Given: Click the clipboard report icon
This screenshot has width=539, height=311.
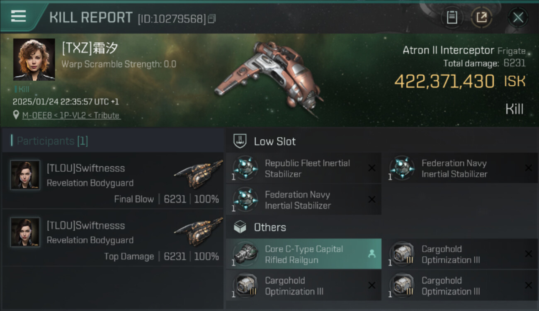Looking at the screenshot, I should tap(452, 17).
